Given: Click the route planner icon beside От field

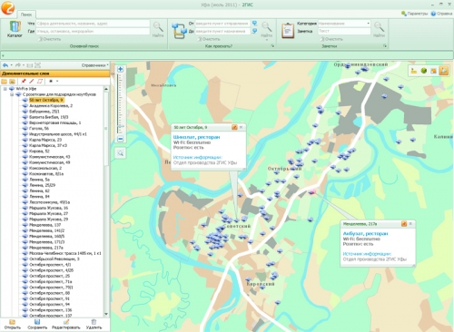Looking at the screenshot, I should (180, 31).
